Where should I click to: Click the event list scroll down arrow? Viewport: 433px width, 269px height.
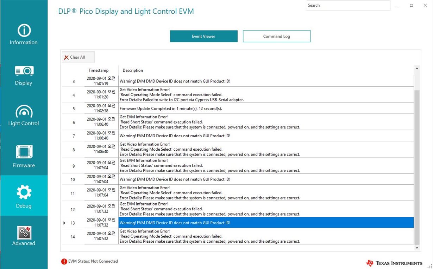click(x=417, y=248)
